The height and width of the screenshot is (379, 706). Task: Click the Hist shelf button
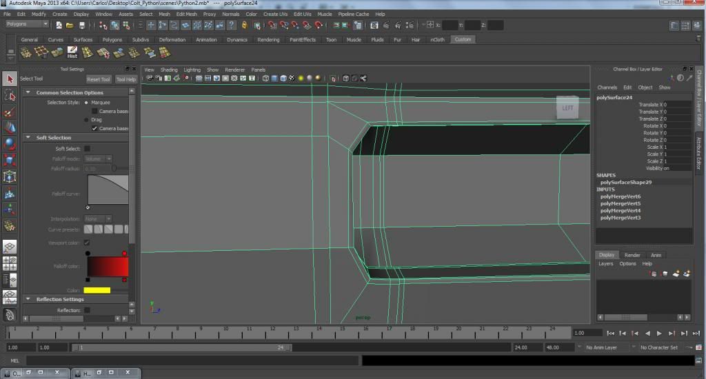pos(72,52)
